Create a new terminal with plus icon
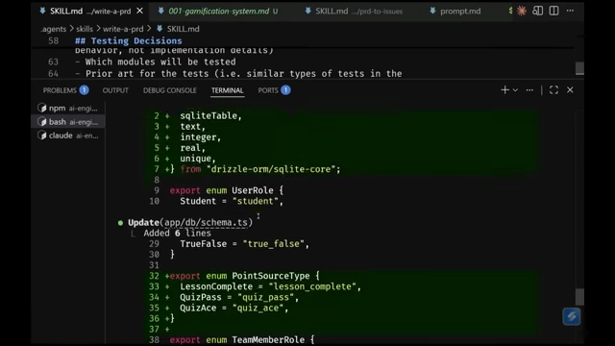615x346 pixels. click(504, 90)
